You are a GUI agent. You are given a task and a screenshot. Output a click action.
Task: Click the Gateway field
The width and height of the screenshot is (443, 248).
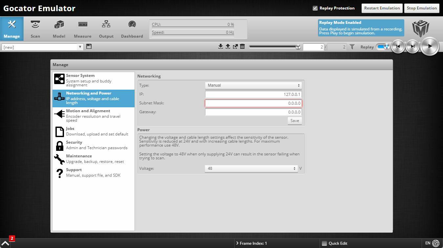point(253,112)
